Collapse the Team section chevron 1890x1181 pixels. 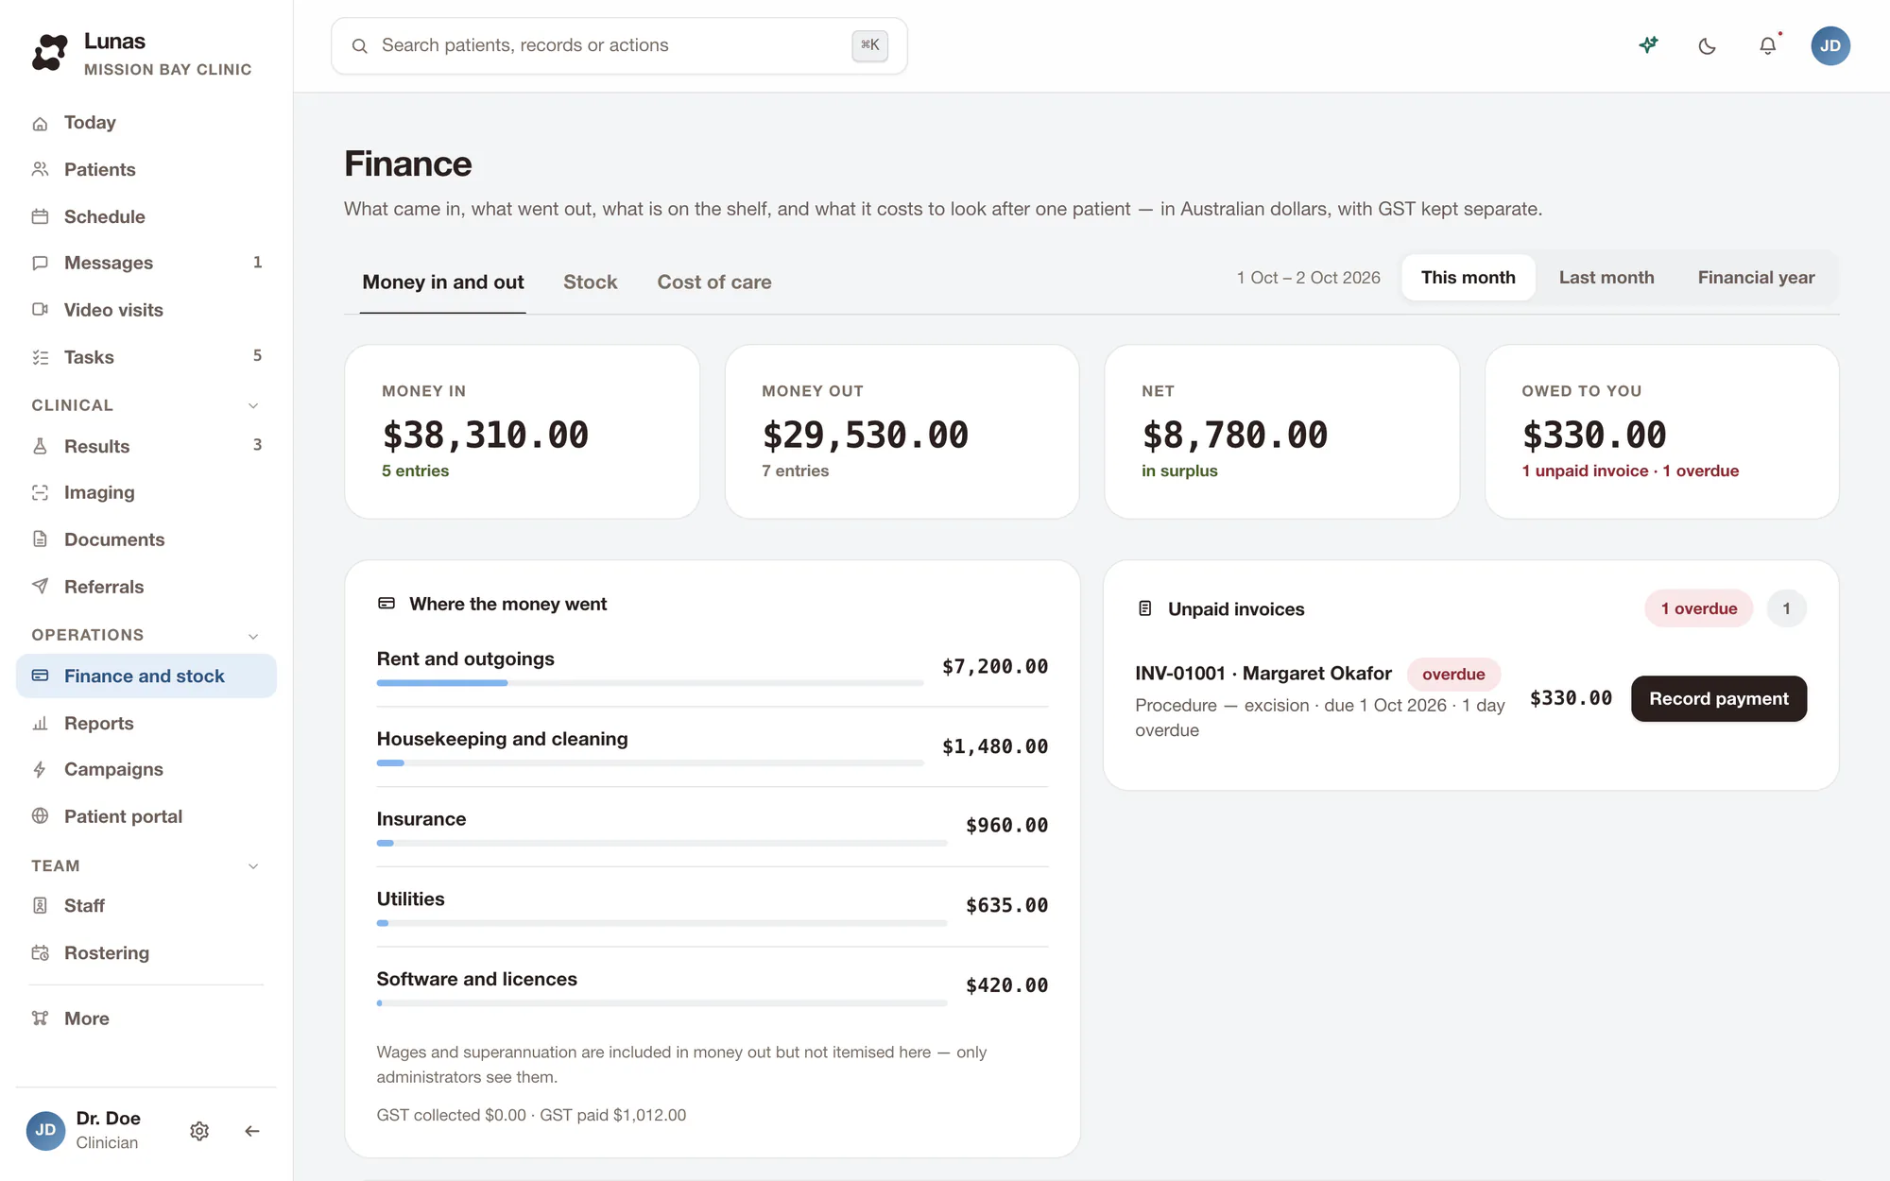point(253,866)
